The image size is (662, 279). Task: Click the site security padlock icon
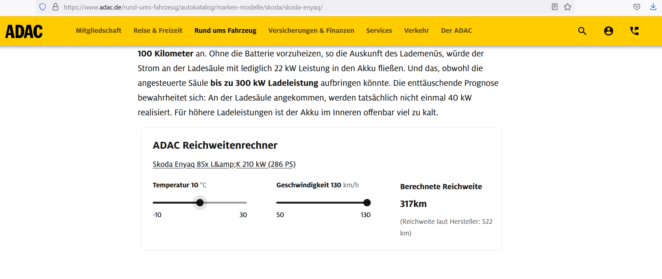pos(55,7)
